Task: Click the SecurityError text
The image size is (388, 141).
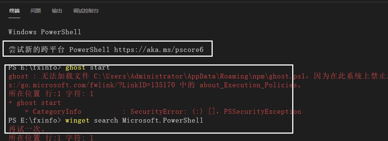Action: click(157, 112)
